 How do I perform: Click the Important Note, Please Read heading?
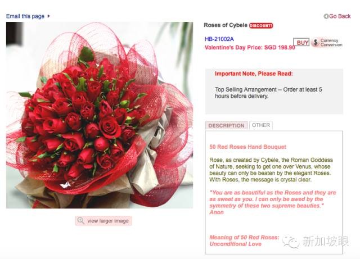(254, 74)
